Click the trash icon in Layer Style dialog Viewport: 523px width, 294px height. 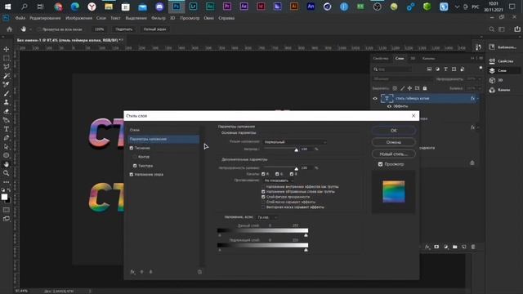point(199,272)
